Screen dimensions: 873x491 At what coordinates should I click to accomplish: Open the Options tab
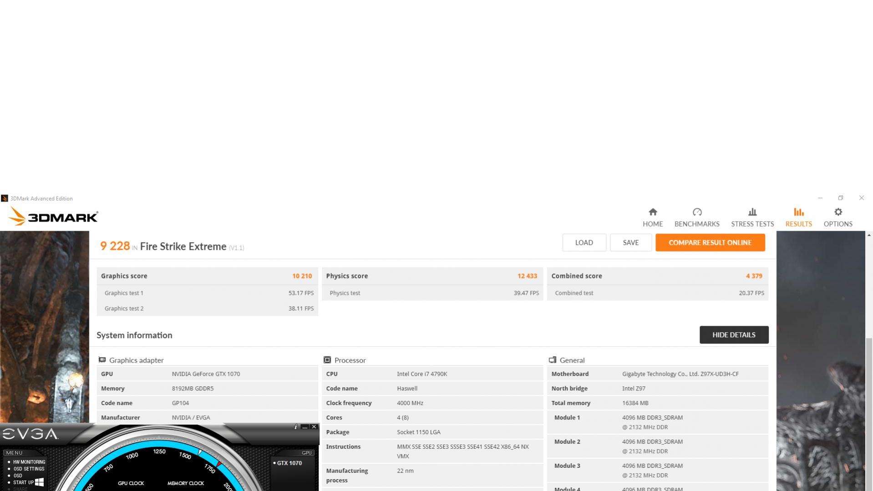pos(837,218)
